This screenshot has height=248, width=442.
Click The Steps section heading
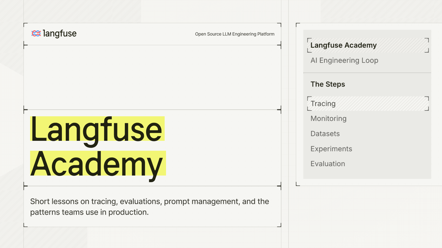tap(328, 84)
